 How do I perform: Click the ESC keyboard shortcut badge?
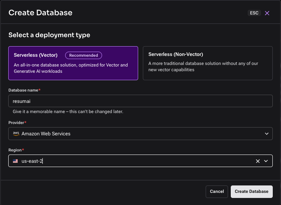254,13
